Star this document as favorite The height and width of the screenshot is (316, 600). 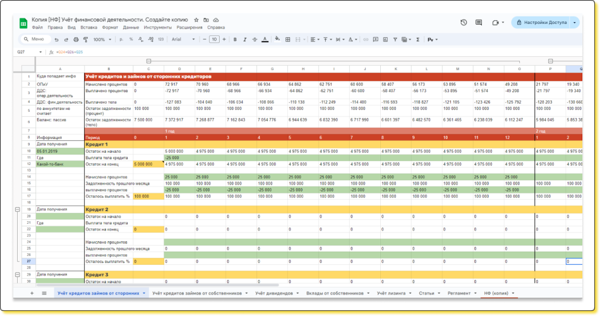[196, 20]
